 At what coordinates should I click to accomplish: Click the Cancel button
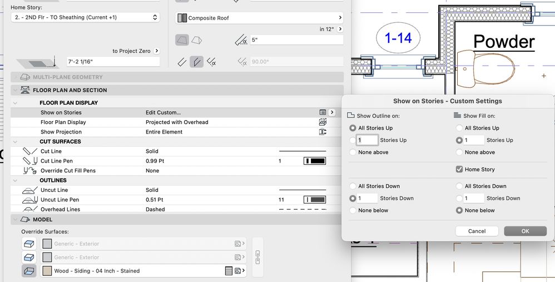477,231
